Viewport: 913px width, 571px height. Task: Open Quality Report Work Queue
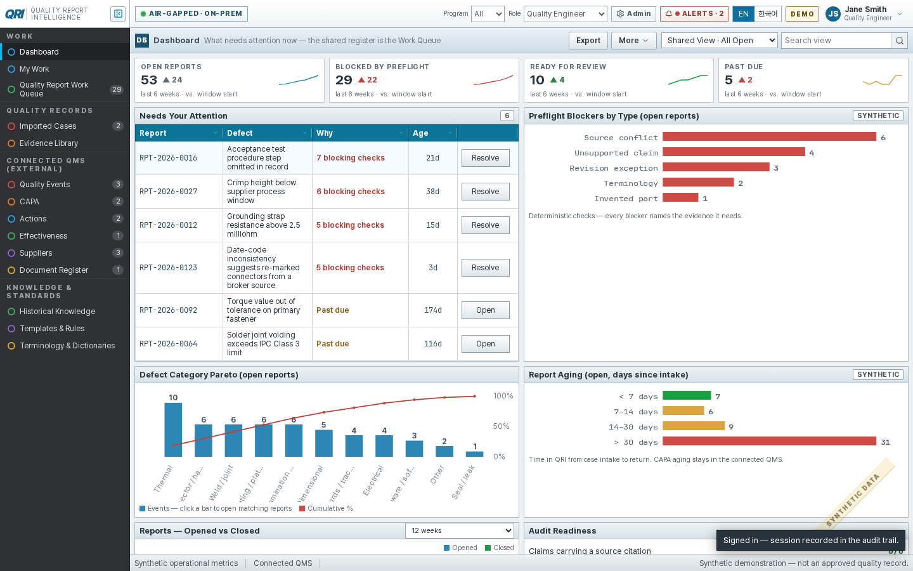[x=65, y=89]
